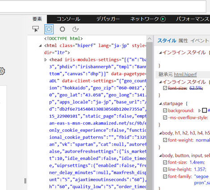Toggle the background property checkbox
The width and height of the screenshot is (210, 190).
(x=165, y=111)
